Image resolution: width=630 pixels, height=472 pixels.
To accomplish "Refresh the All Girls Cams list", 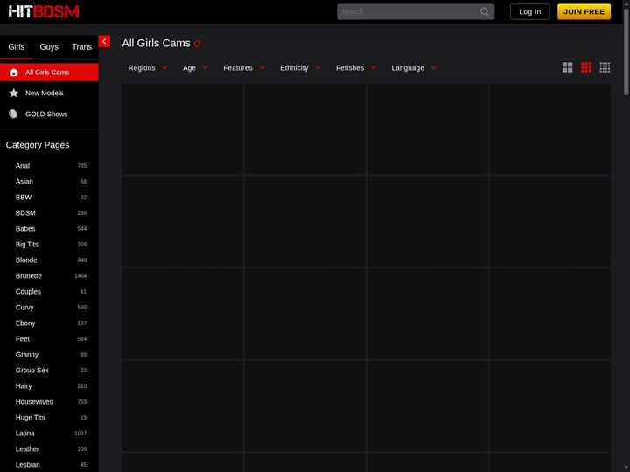I will point(197,44).
